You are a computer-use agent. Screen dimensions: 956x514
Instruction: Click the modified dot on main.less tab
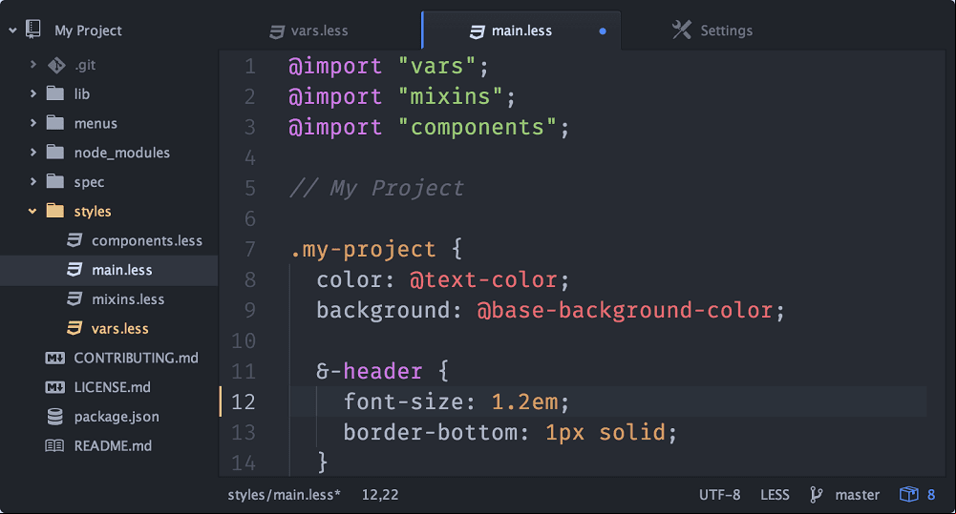coord(603,31)
